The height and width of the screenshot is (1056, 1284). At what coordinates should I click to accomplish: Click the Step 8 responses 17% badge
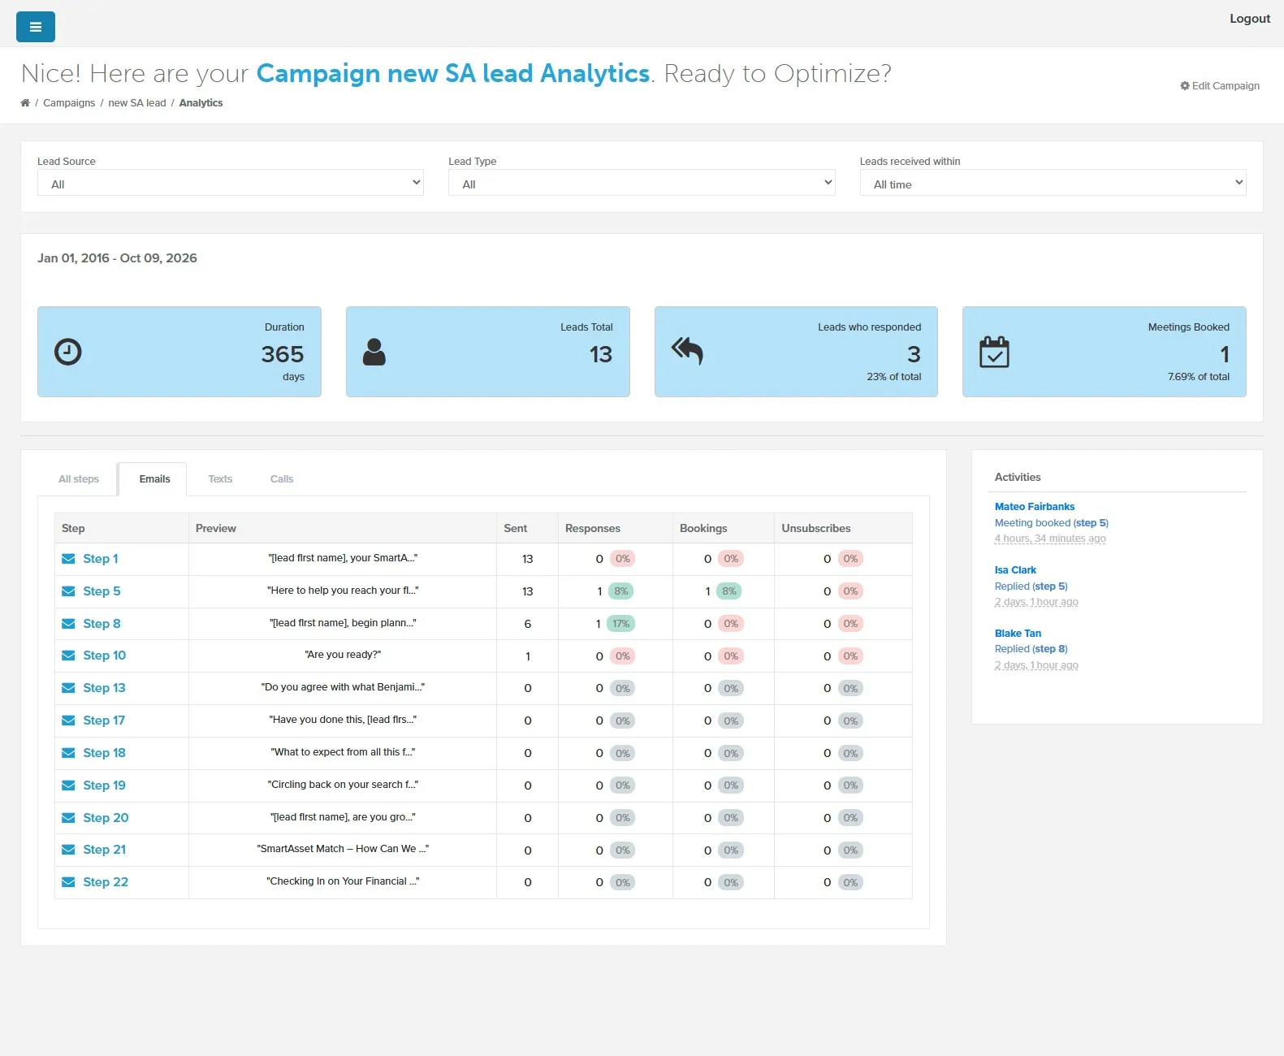click(621, 624)
